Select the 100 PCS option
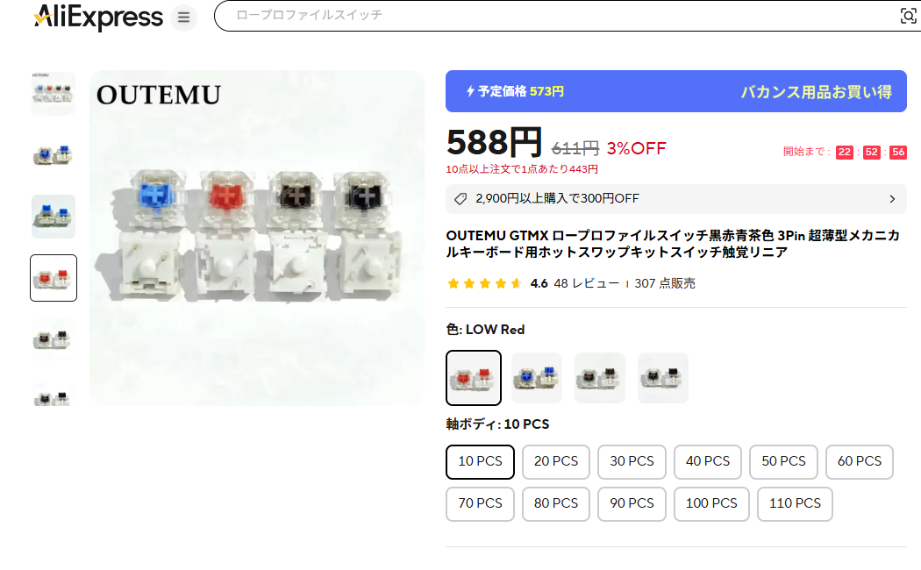This screenshot has height=570, width=921. pyautogui.click(x=711, y=503)
